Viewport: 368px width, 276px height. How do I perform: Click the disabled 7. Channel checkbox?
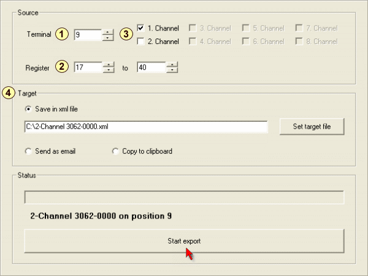coord(299,28)
